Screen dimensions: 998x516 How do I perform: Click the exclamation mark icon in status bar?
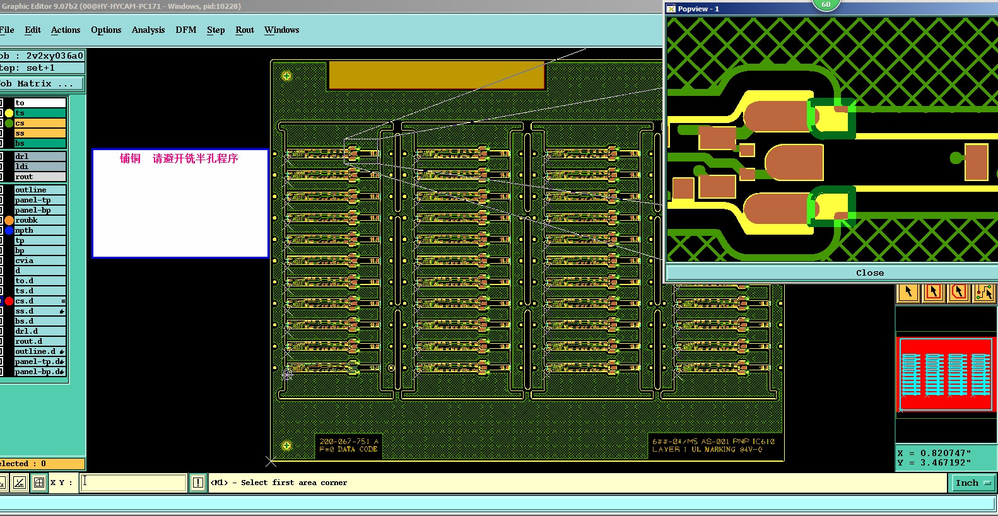point(198,483)
